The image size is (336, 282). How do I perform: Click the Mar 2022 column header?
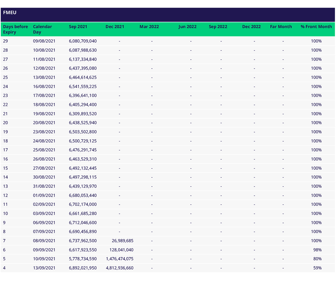pyautogui.click(x=149, y=27)
